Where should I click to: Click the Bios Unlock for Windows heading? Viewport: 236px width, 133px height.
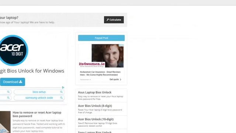[x=32, y=71]
